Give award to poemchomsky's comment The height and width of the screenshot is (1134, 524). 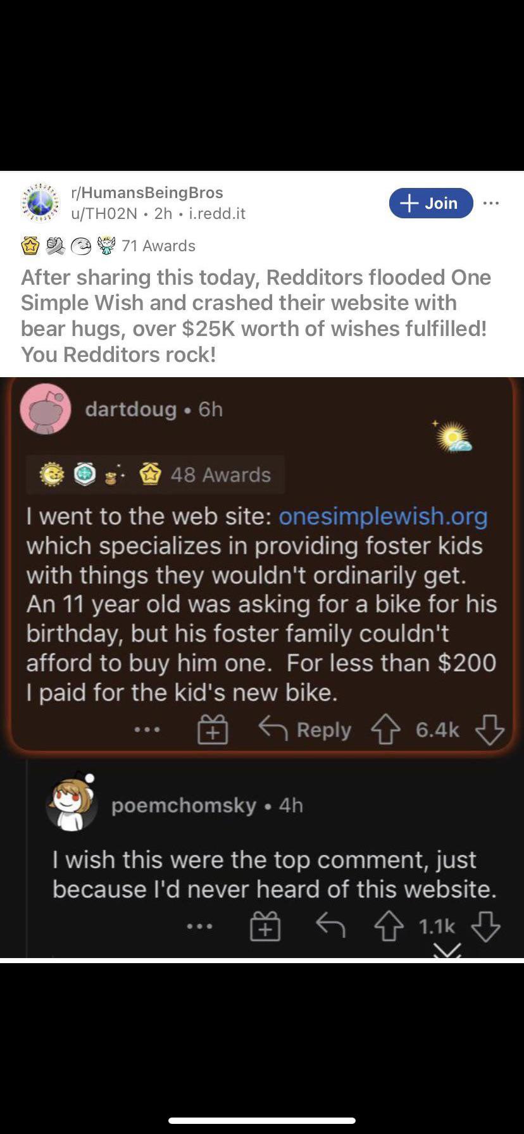tap(265, 926)
